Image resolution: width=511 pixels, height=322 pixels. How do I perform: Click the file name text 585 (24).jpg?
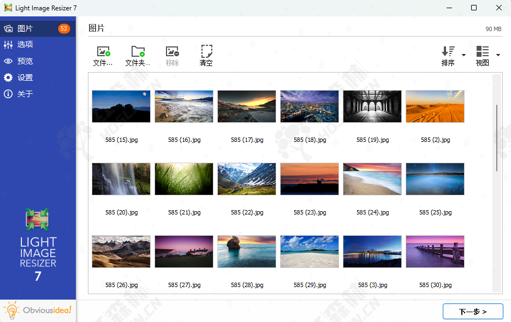[373, 212]
